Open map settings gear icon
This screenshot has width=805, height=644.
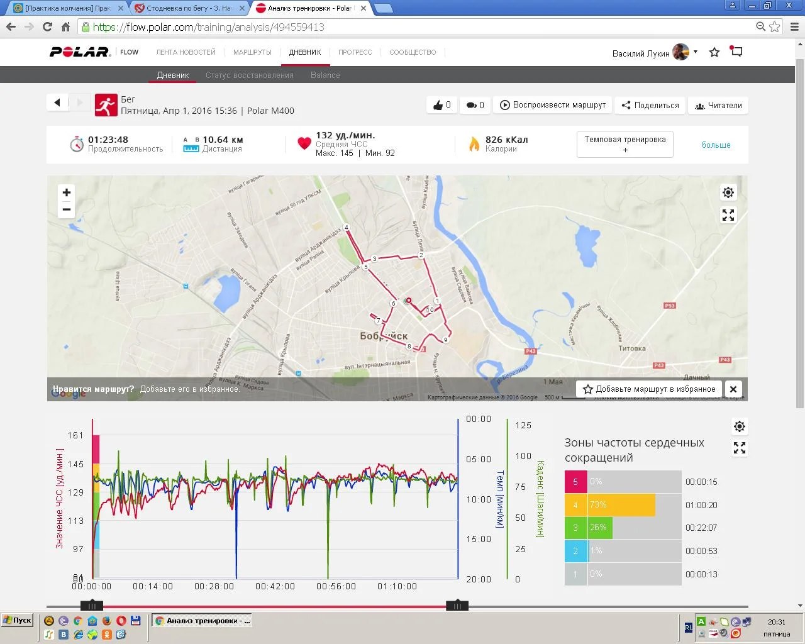point(728,192)
